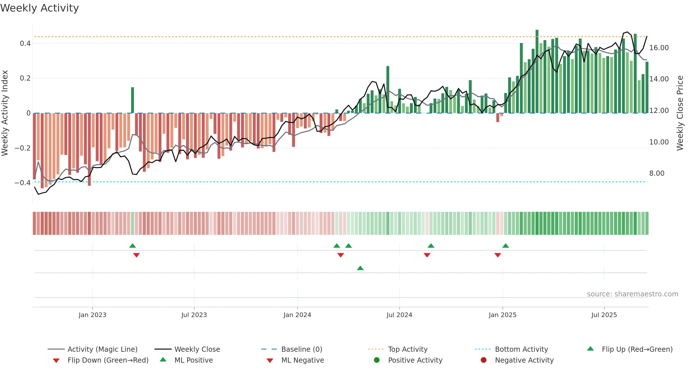Click the 16.00 price axis label
The width and height of the screenshot is (688, 387).
[x=659, y=48]
